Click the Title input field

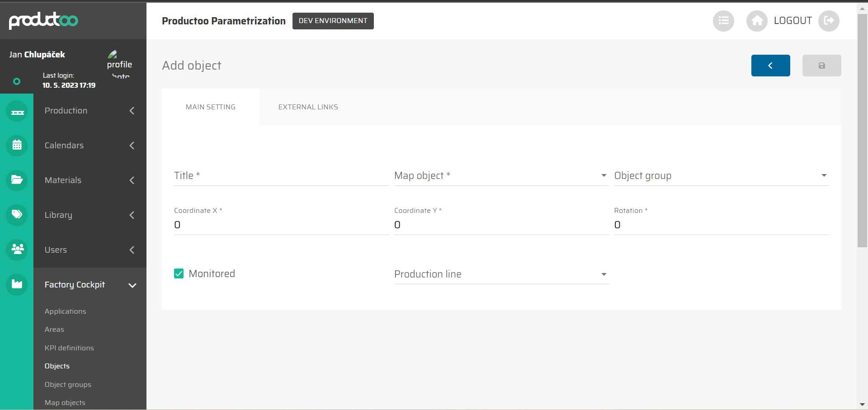pyautogui.click(x=281, y=176)
